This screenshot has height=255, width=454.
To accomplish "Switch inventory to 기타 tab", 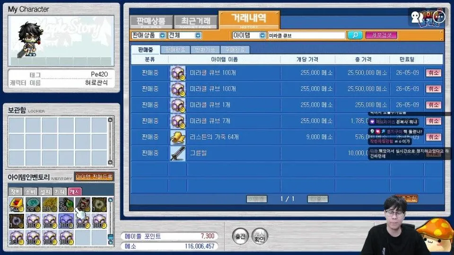I will pos(60,191).
